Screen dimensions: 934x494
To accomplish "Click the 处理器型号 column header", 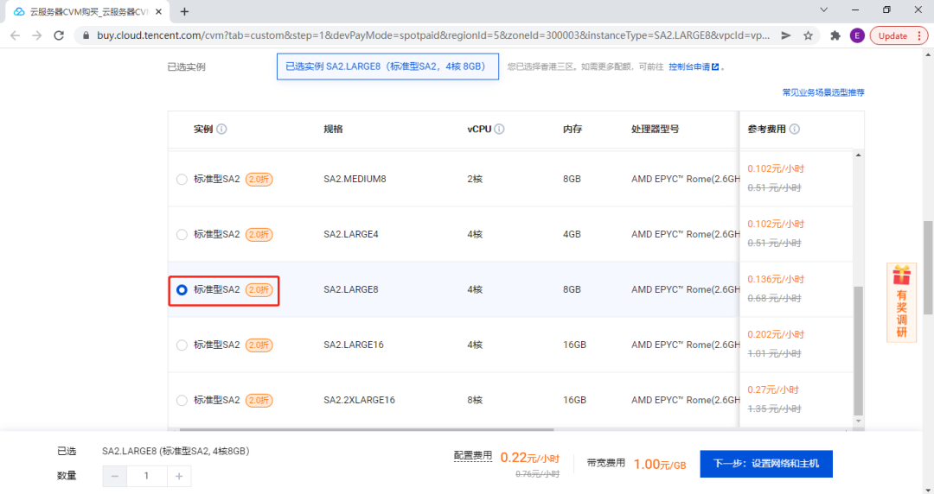I will coord(656,130).
